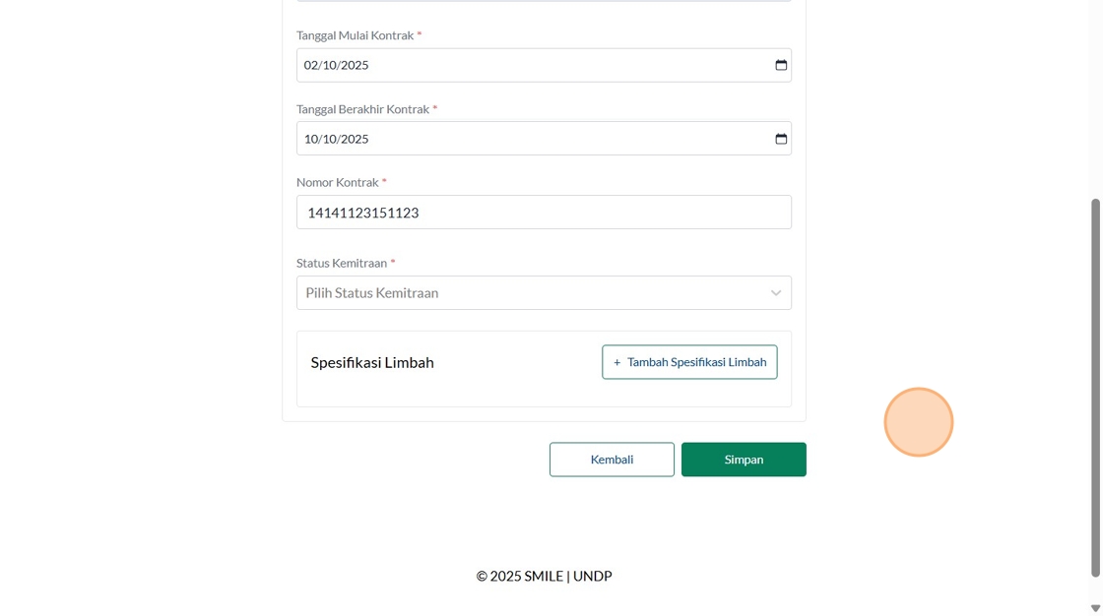1103x616 pixels.
Task: Focus the Nomor Kontrak input field
Action: (x=544, y=213)
